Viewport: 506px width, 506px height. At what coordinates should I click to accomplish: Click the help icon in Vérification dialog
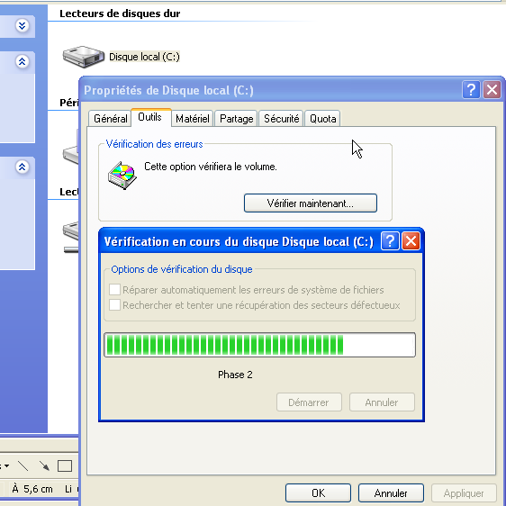click(x=390, y=240)
